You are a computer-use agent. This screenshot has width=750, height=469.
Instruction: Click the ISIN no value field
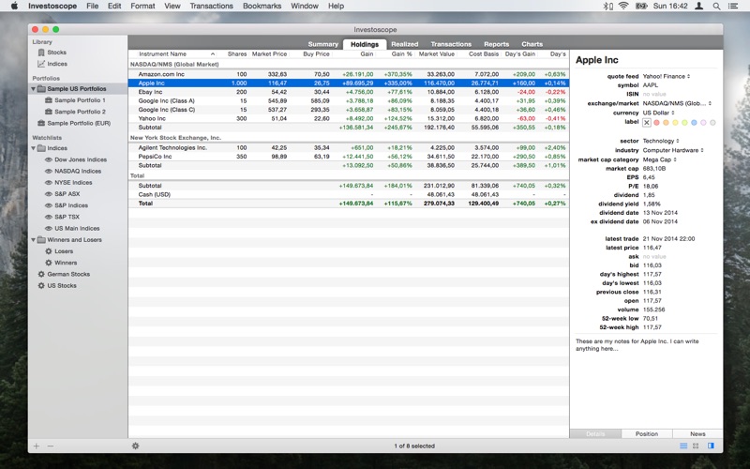click(x=653, y=95)
